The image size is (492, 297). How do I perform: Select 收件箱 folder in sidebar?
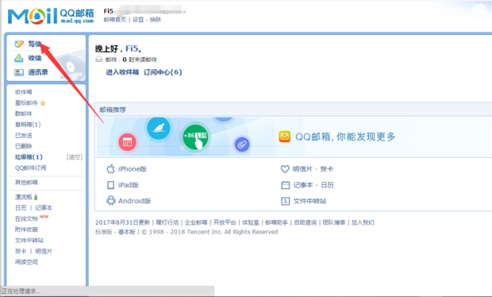pyautogui.click(x=24, y=92)
